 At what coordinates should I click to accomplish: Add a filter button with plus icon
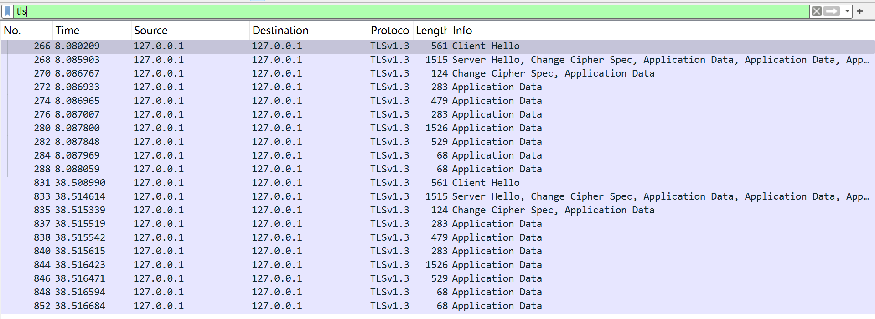pos(860,11)
